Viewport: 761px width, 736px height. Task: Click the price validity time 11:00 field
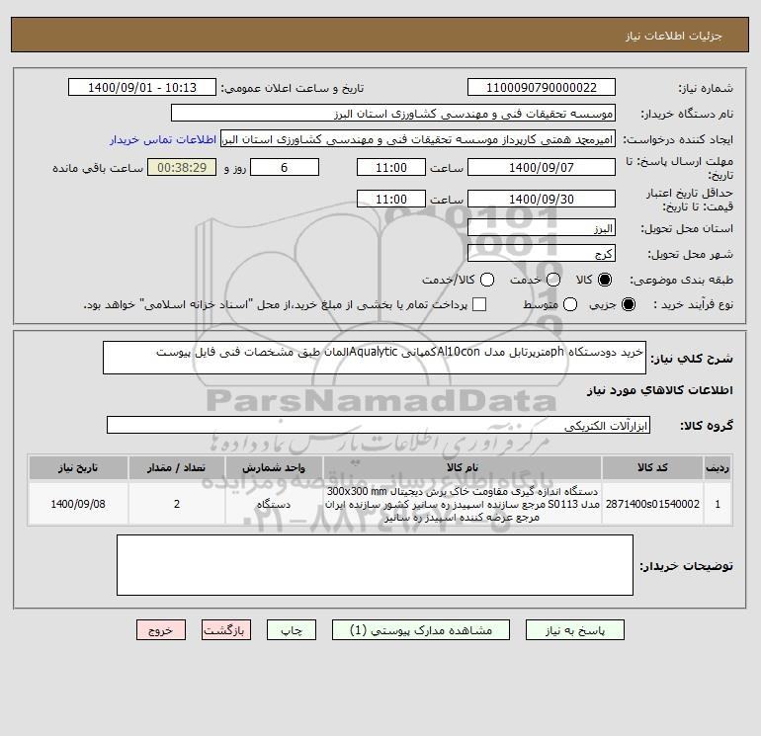pos(391,199)
